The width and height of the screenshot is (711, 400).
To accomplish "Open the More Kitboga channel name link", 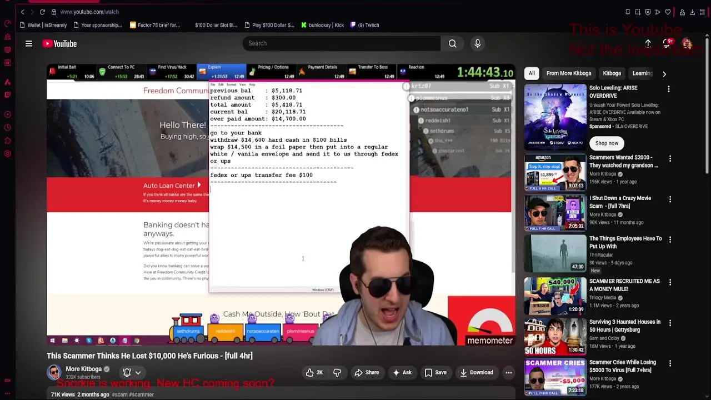I will [84, 369].
